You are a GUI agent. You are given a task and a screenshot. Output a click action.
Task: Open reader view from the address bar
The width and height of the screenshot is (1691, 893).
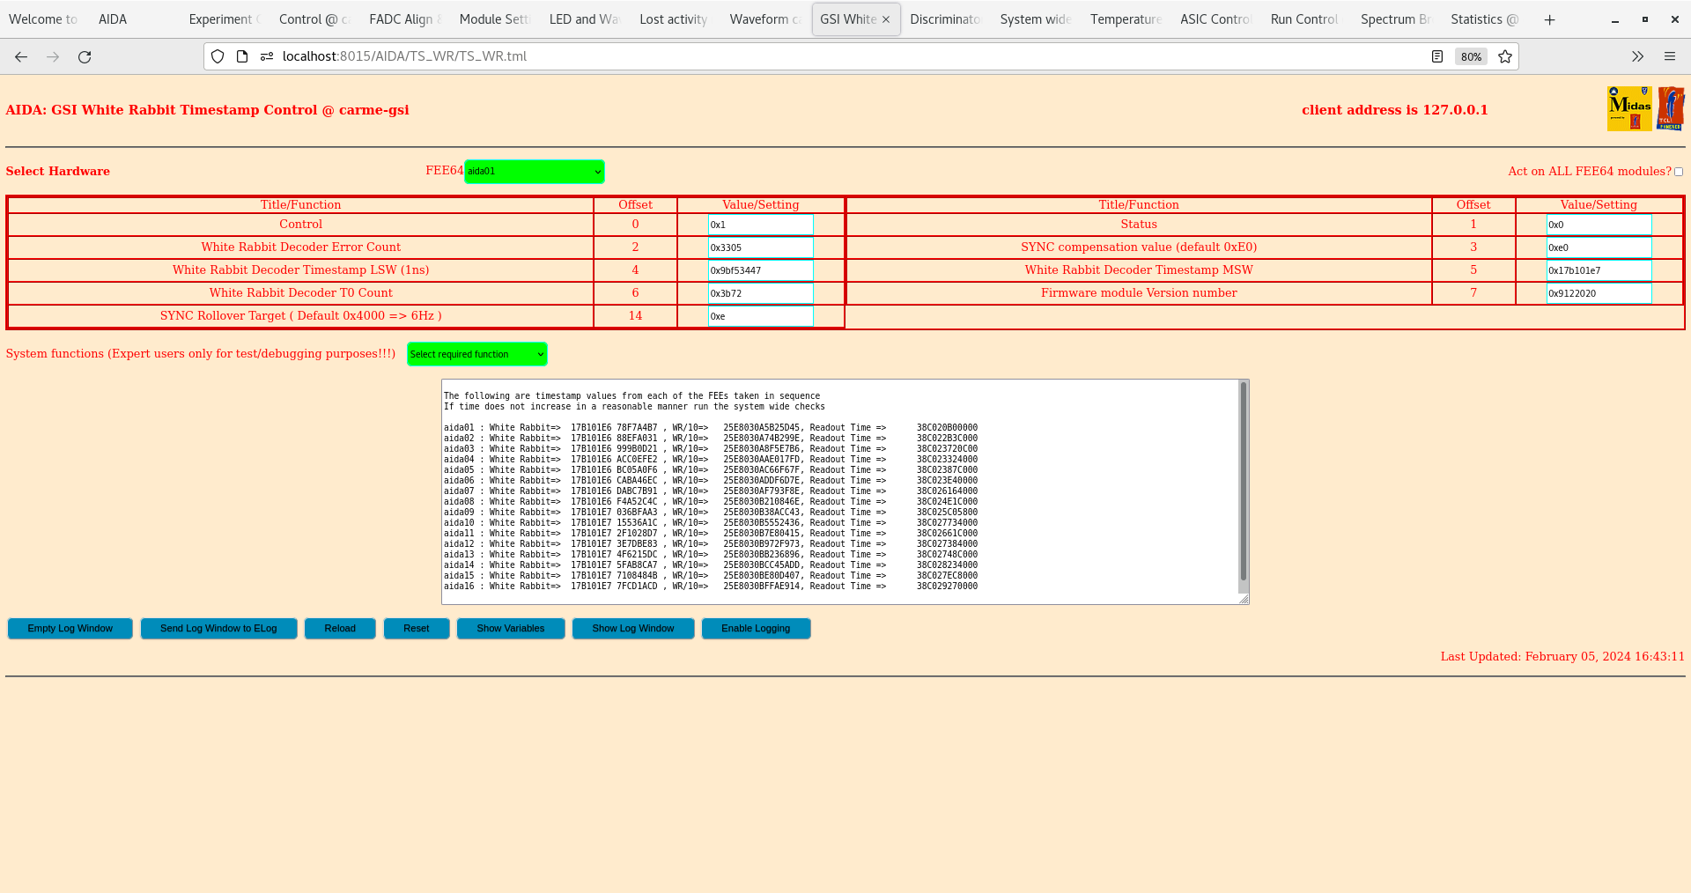point(1437,55)
